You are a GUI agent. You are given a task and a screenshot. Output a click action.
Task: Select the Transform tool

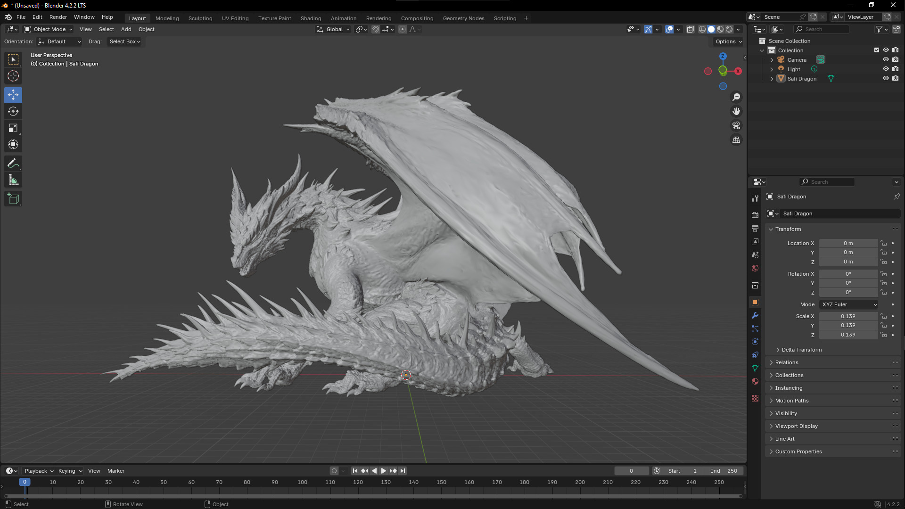[x=13, y=144]
